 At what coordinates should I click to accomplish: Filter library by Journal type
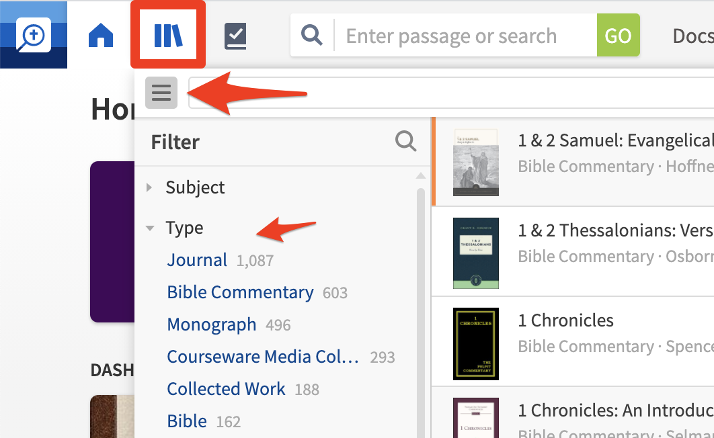click(197, 260)
